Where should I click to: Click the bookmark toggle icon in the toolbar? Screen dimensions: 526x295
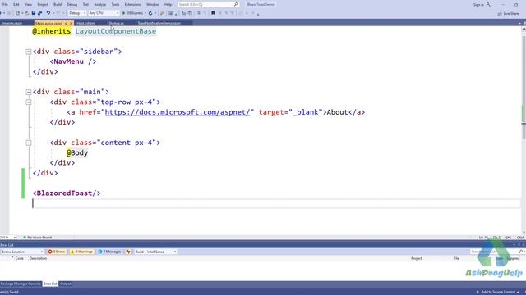pos(213,13)
